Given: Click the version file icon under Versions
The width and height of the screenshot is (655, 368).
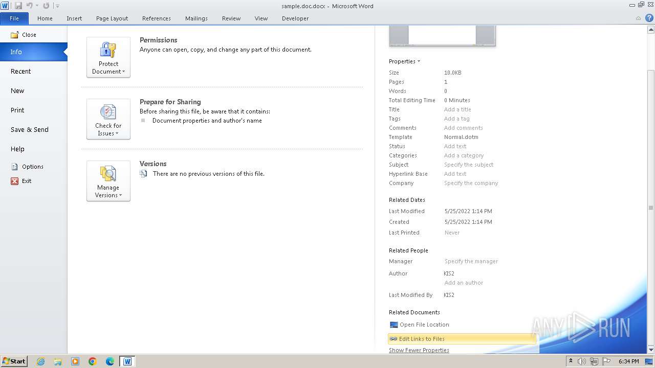Looking at the screenshot, I should (x=143, y=174).
